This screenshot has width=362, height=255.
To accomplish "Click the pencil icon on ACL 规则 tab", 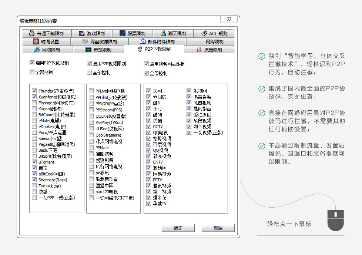I will pyautogui.click(x=204, y=34).
